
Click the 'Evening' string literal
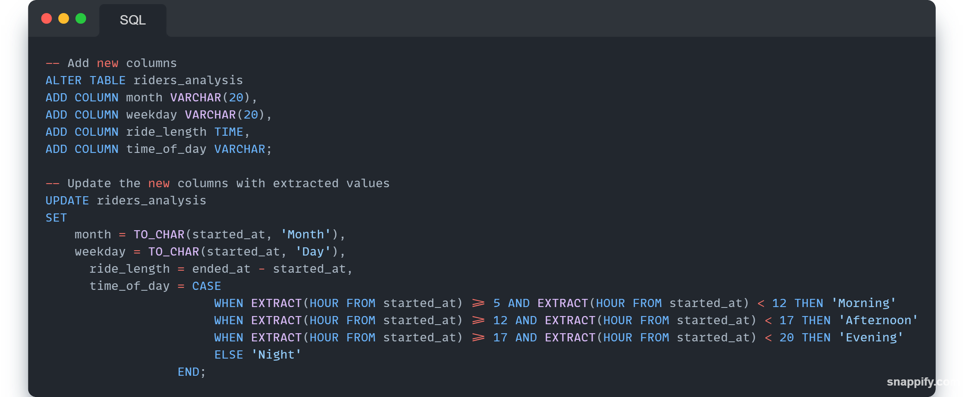[x=871, y=337]
